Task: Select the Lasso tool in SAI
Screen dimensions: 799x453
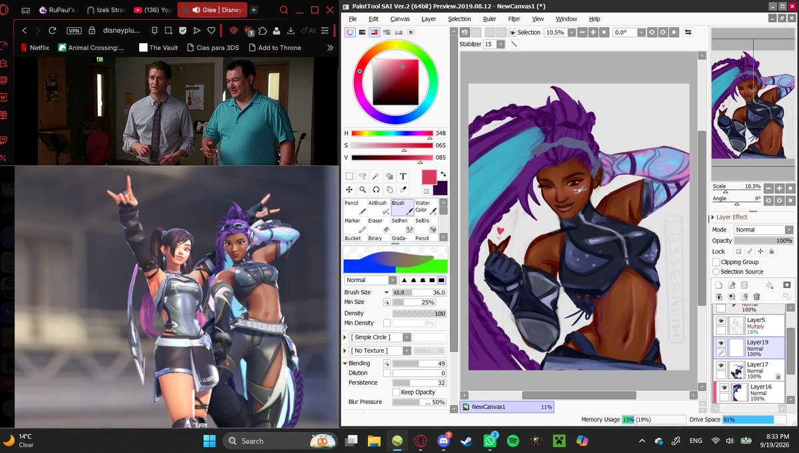Action: pyautogui.click(x=363, y=176)
